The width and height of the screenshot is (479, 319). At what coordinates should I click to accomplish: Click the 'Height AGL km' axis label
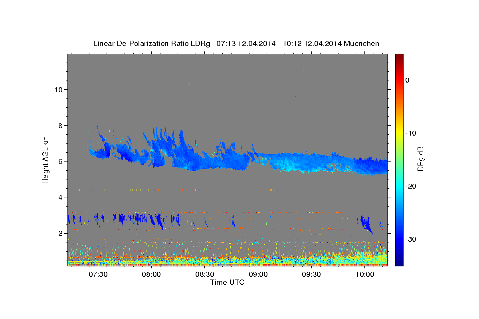coord(46,159)
